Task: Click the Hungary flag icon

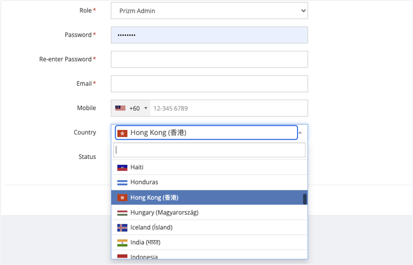Action: [122, 213]
